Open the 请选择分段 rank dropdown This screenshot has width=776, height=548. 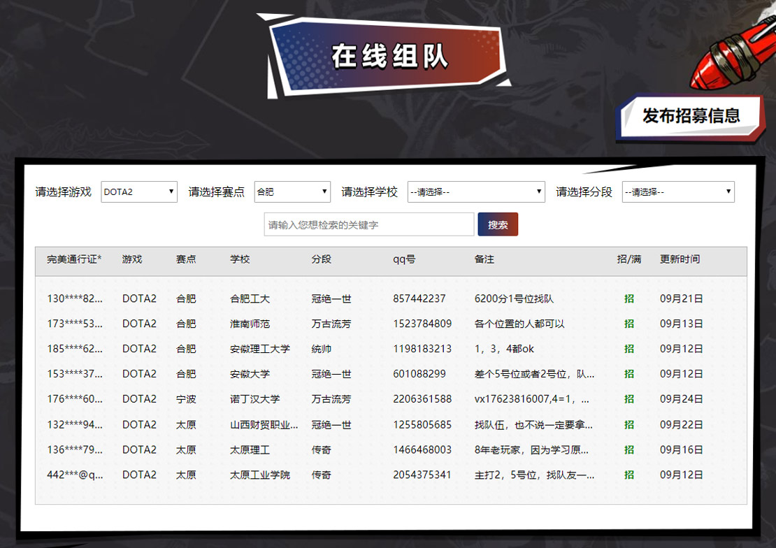[x=677, y=191]
